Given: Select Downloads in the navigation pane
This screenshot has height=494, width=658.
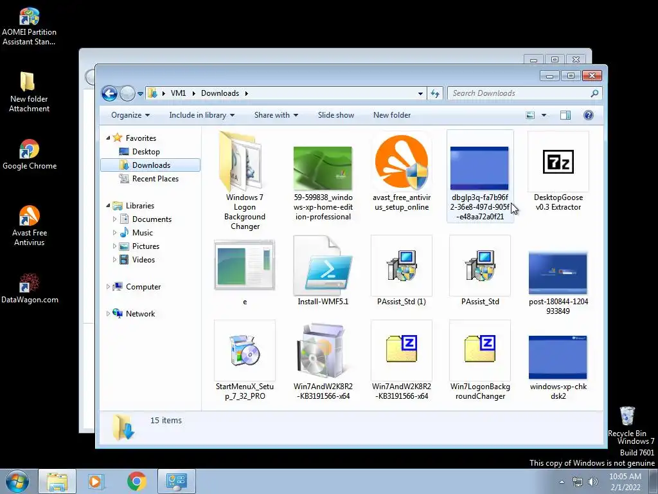Looking at the screenshot, I should pyautogui.click(x=150, y=165).
